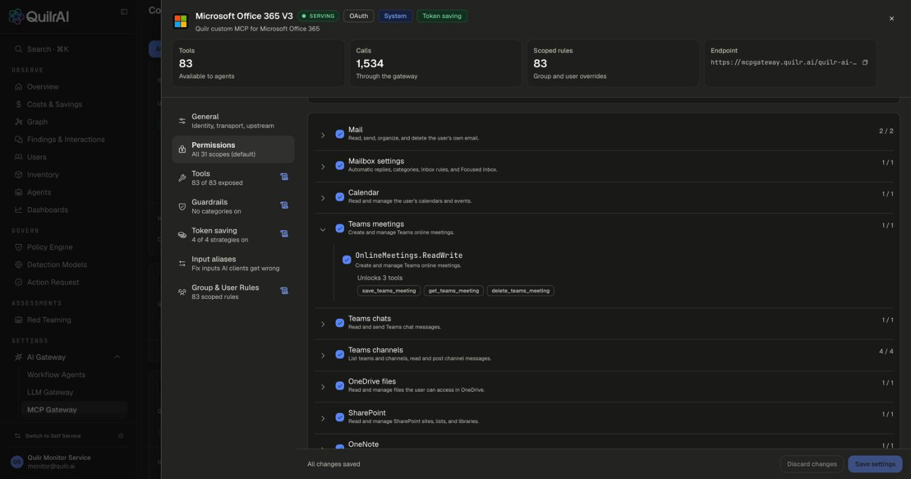Expand the Mail permission group
This screenshot has width=911, height=479.
point(323,135)
